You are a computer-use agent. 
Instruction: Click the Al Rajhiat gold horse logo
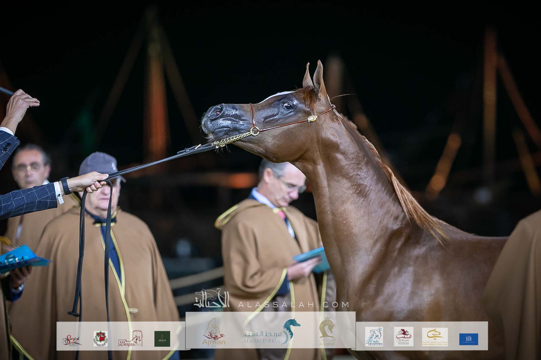(327, 332)
